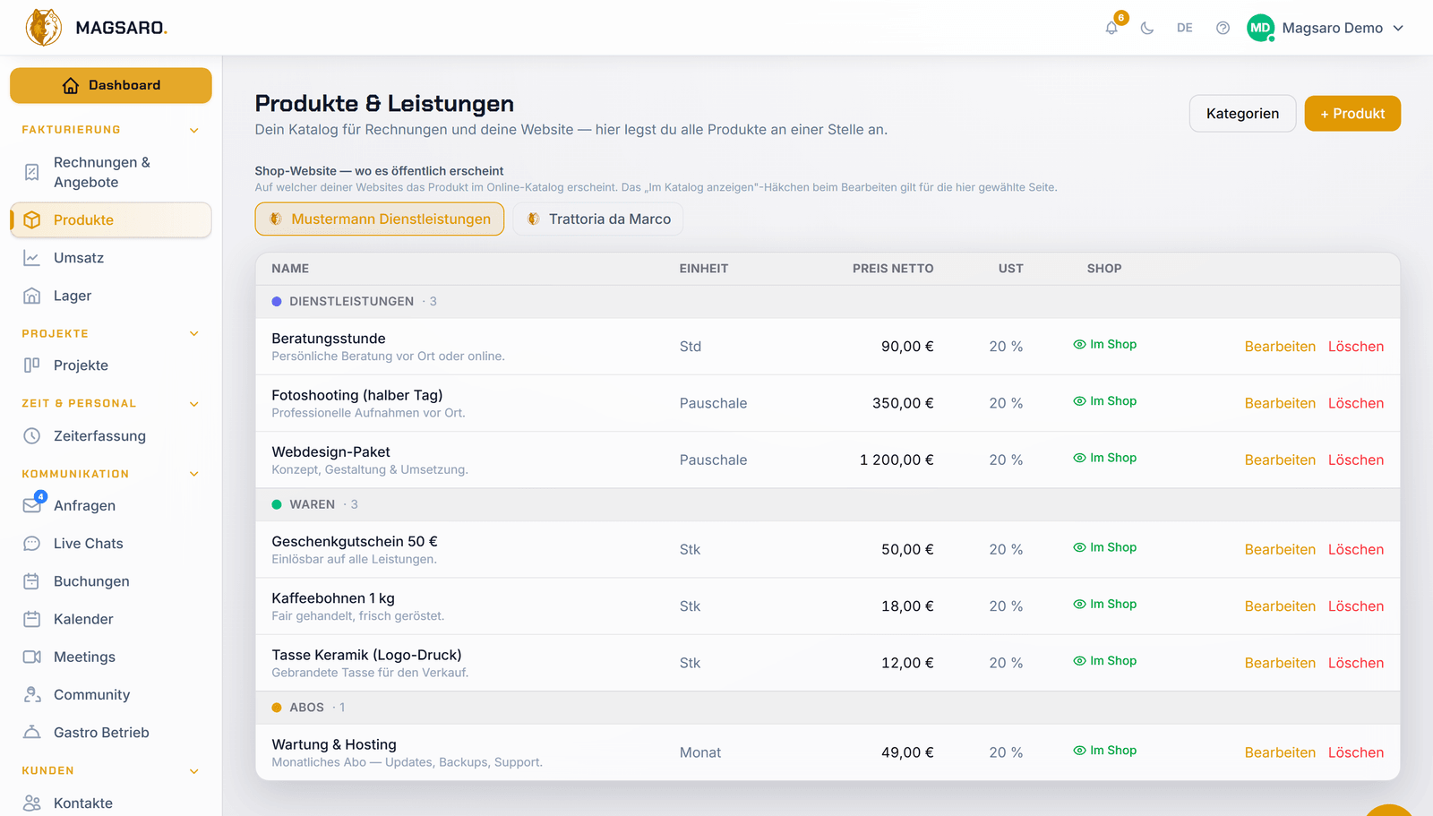Screen dimensions: 1433x816
Task: Click the Kalender icon in sidebar
Action: [x=32, y=619]
